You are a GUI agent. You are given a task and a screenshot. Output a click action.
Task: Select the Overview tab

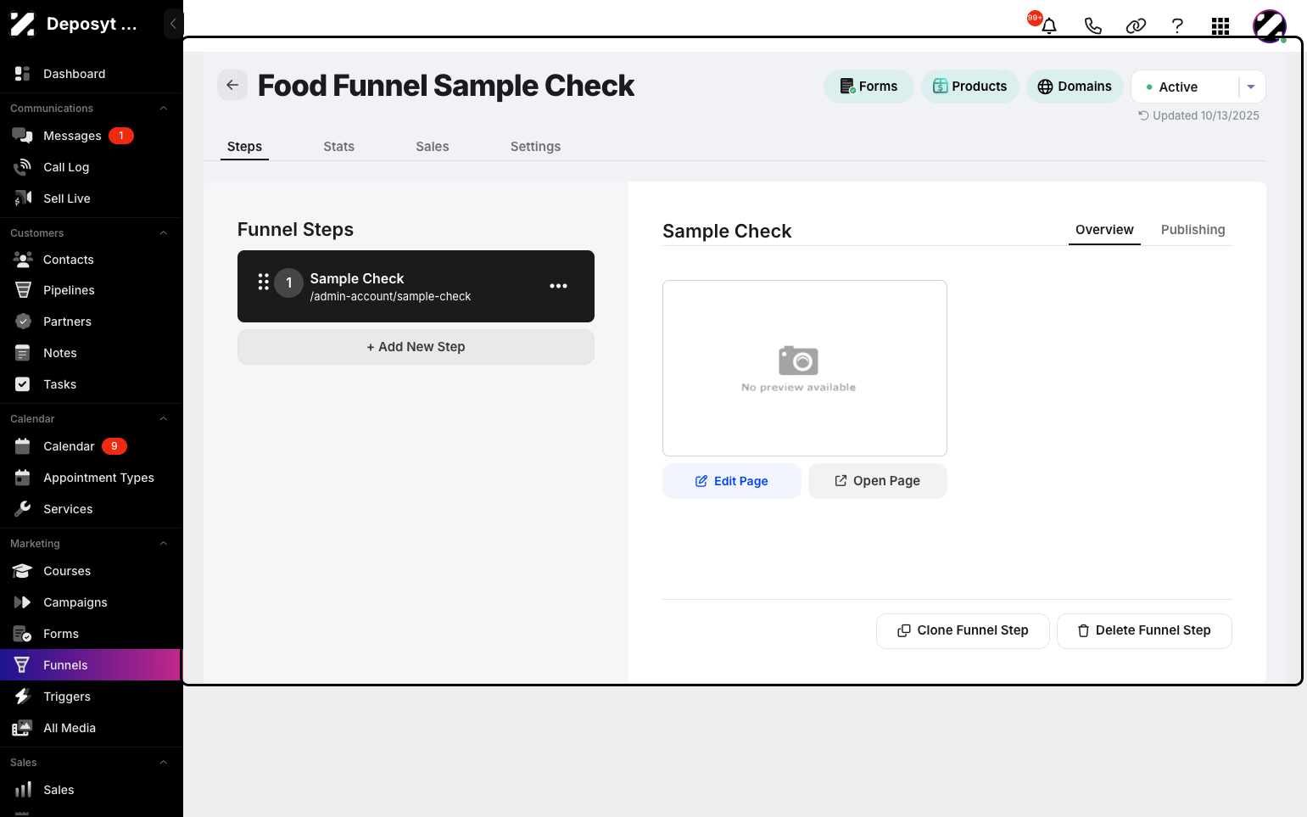[1104, 230]
